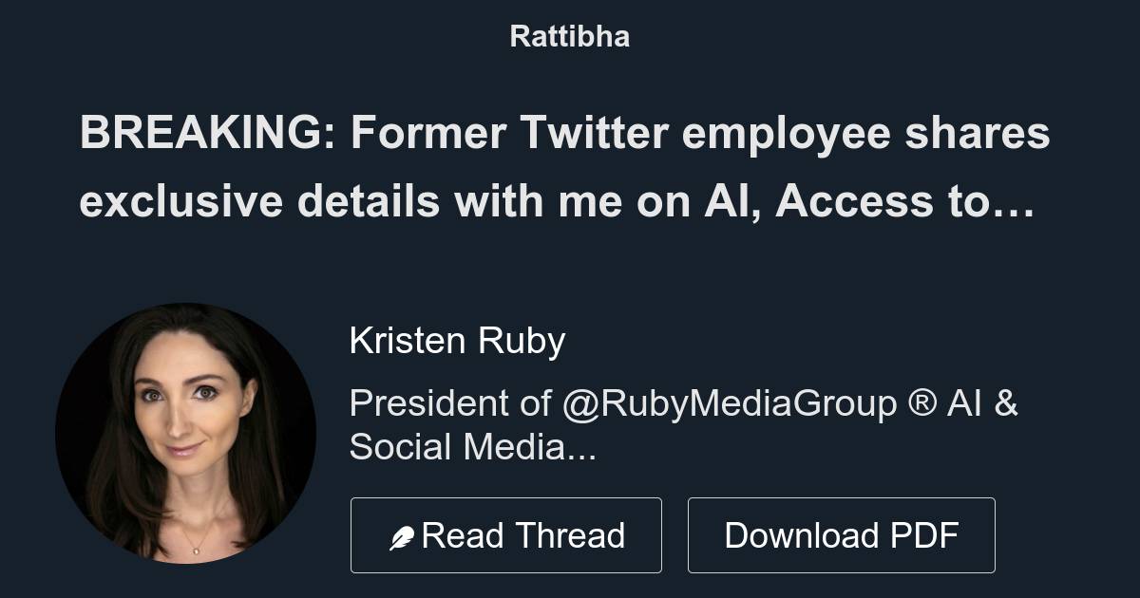The height and width of the screenshot is (598, 1140).
Task: Click the author name Kristen Ruby
Action: click(458, 340)
